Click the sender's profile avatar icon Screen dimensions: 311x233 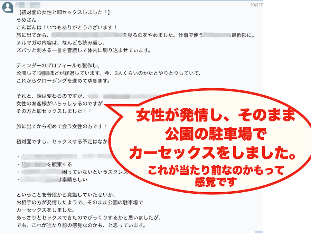(8, 7)
